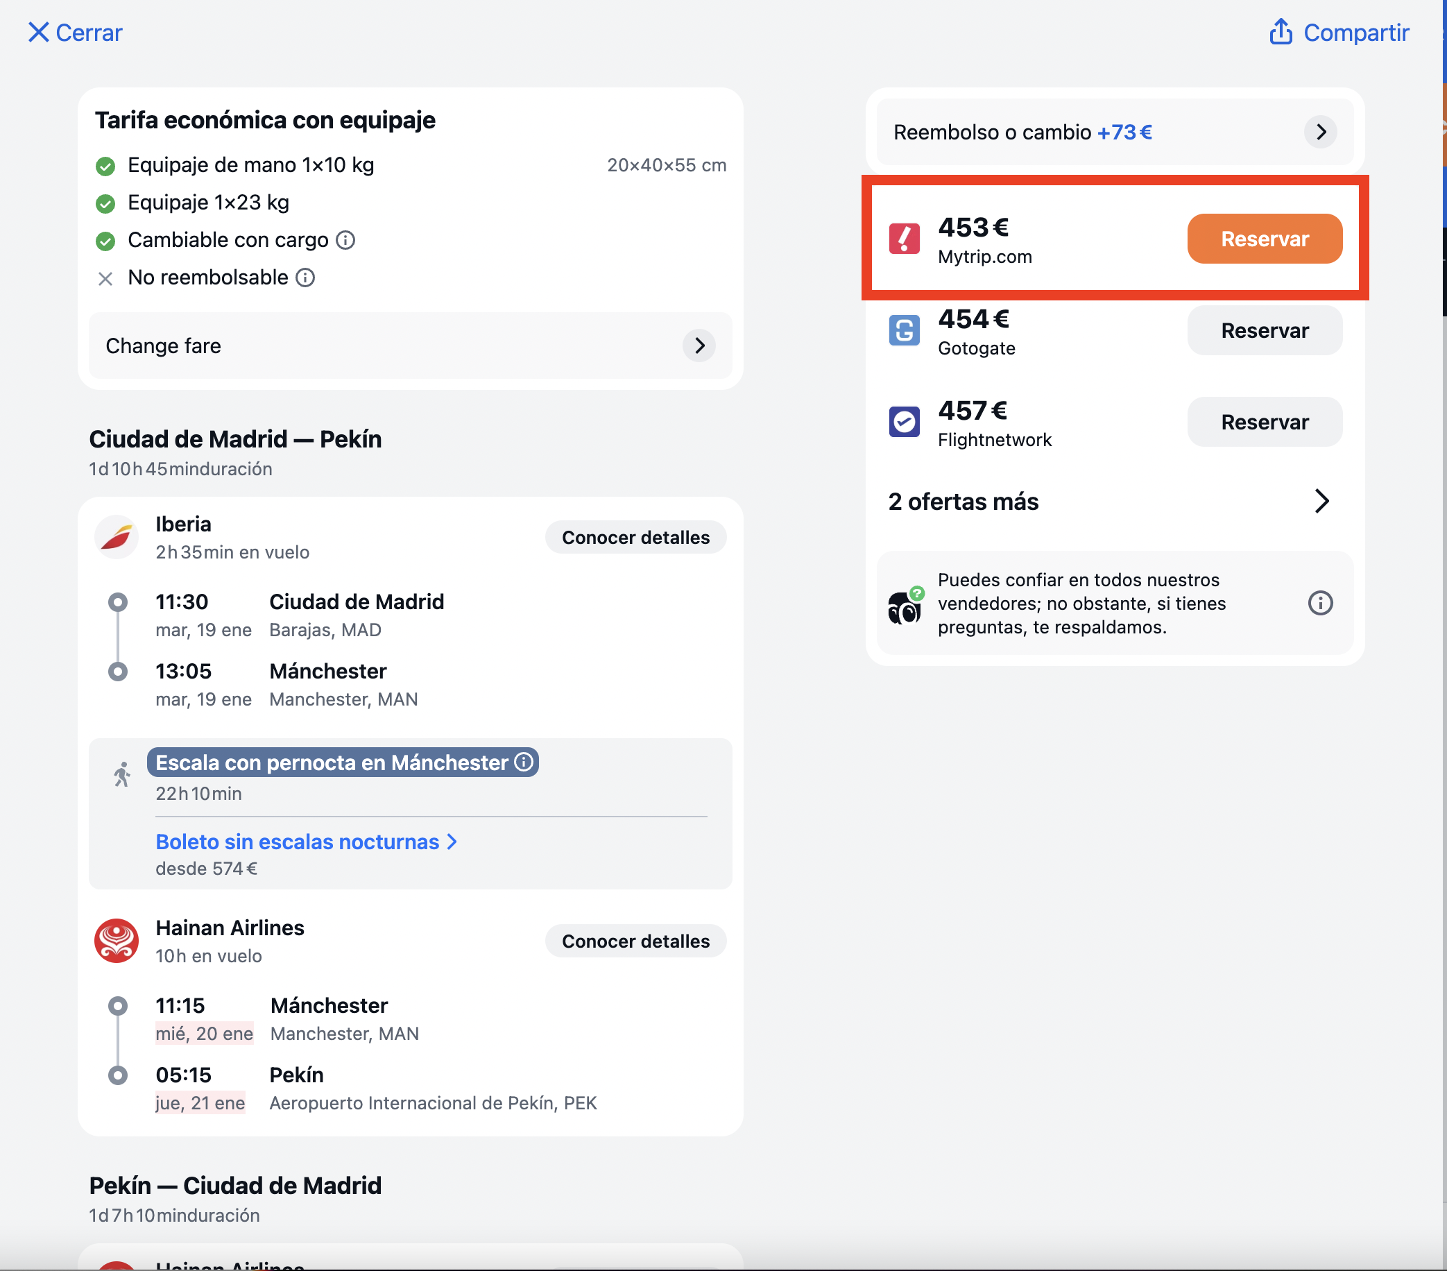Open Boleto sin escalas nocturnas link
Screen dimensions: 1447x1271
306,841
